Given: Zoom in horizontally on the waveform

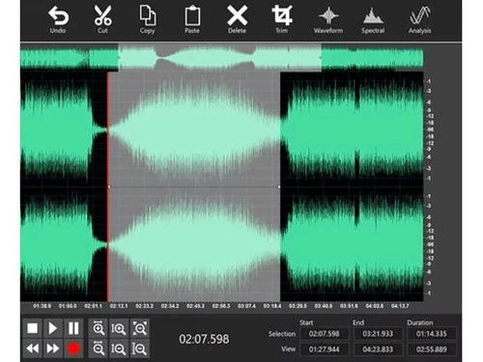Looking at the screenshot, I should pos(99,328).
